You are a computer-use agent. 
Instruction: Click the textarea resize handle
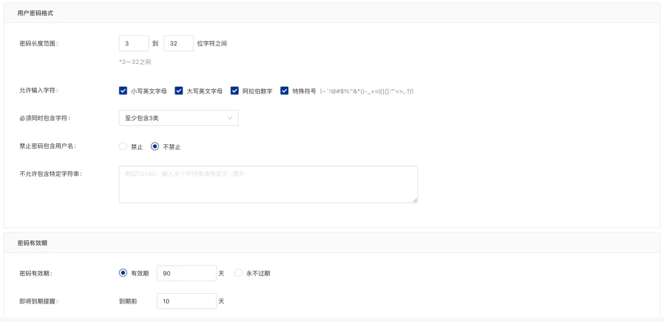click(415, 200)
